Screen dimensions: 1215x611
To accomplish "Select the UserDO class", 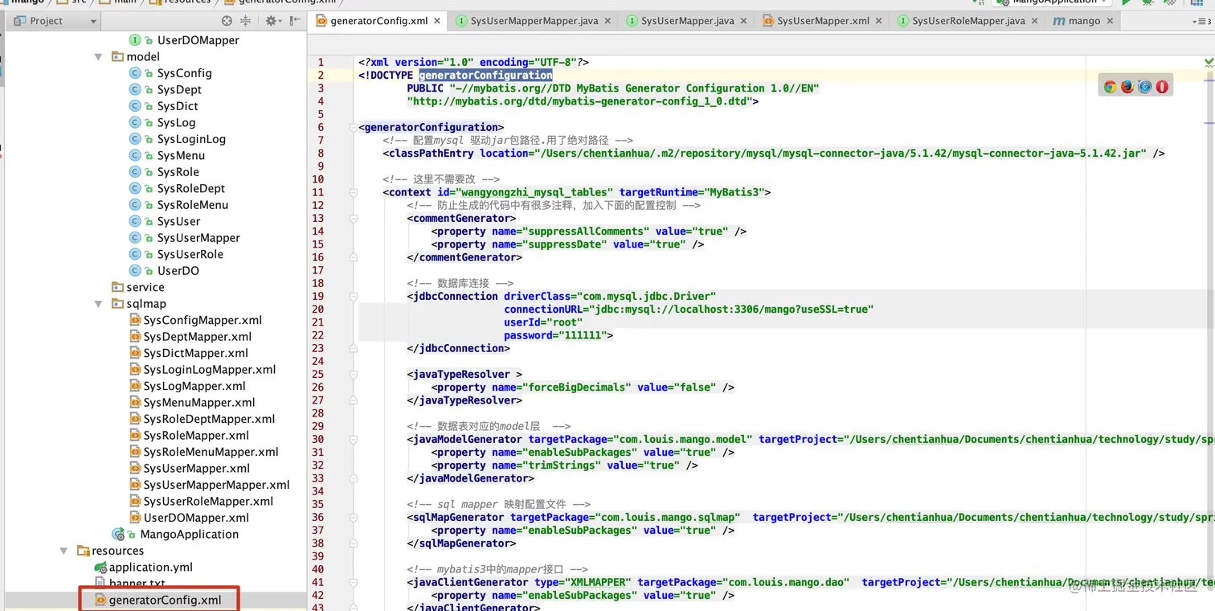I will coord(178,271).
